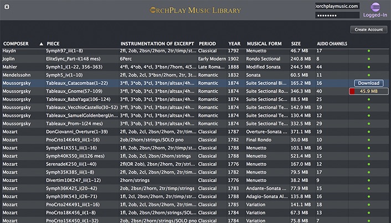
Task: Select the Symph41K551_iii(1-16) piece
Action: (71, 148)
